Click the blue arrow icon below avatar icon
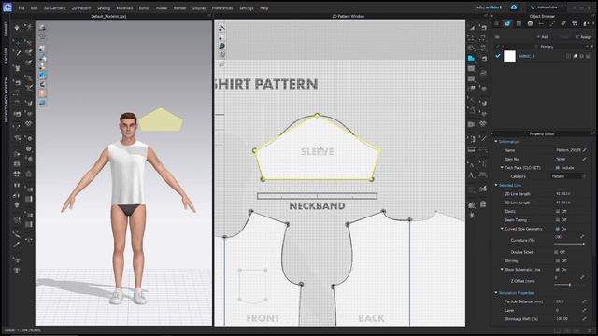Image resolution: width=598 pixels, height=336 pixels. (42, 103)
